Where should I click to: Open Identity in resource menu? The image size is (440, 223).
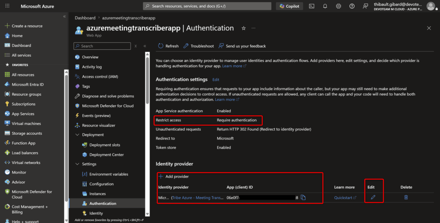[96, 213]
